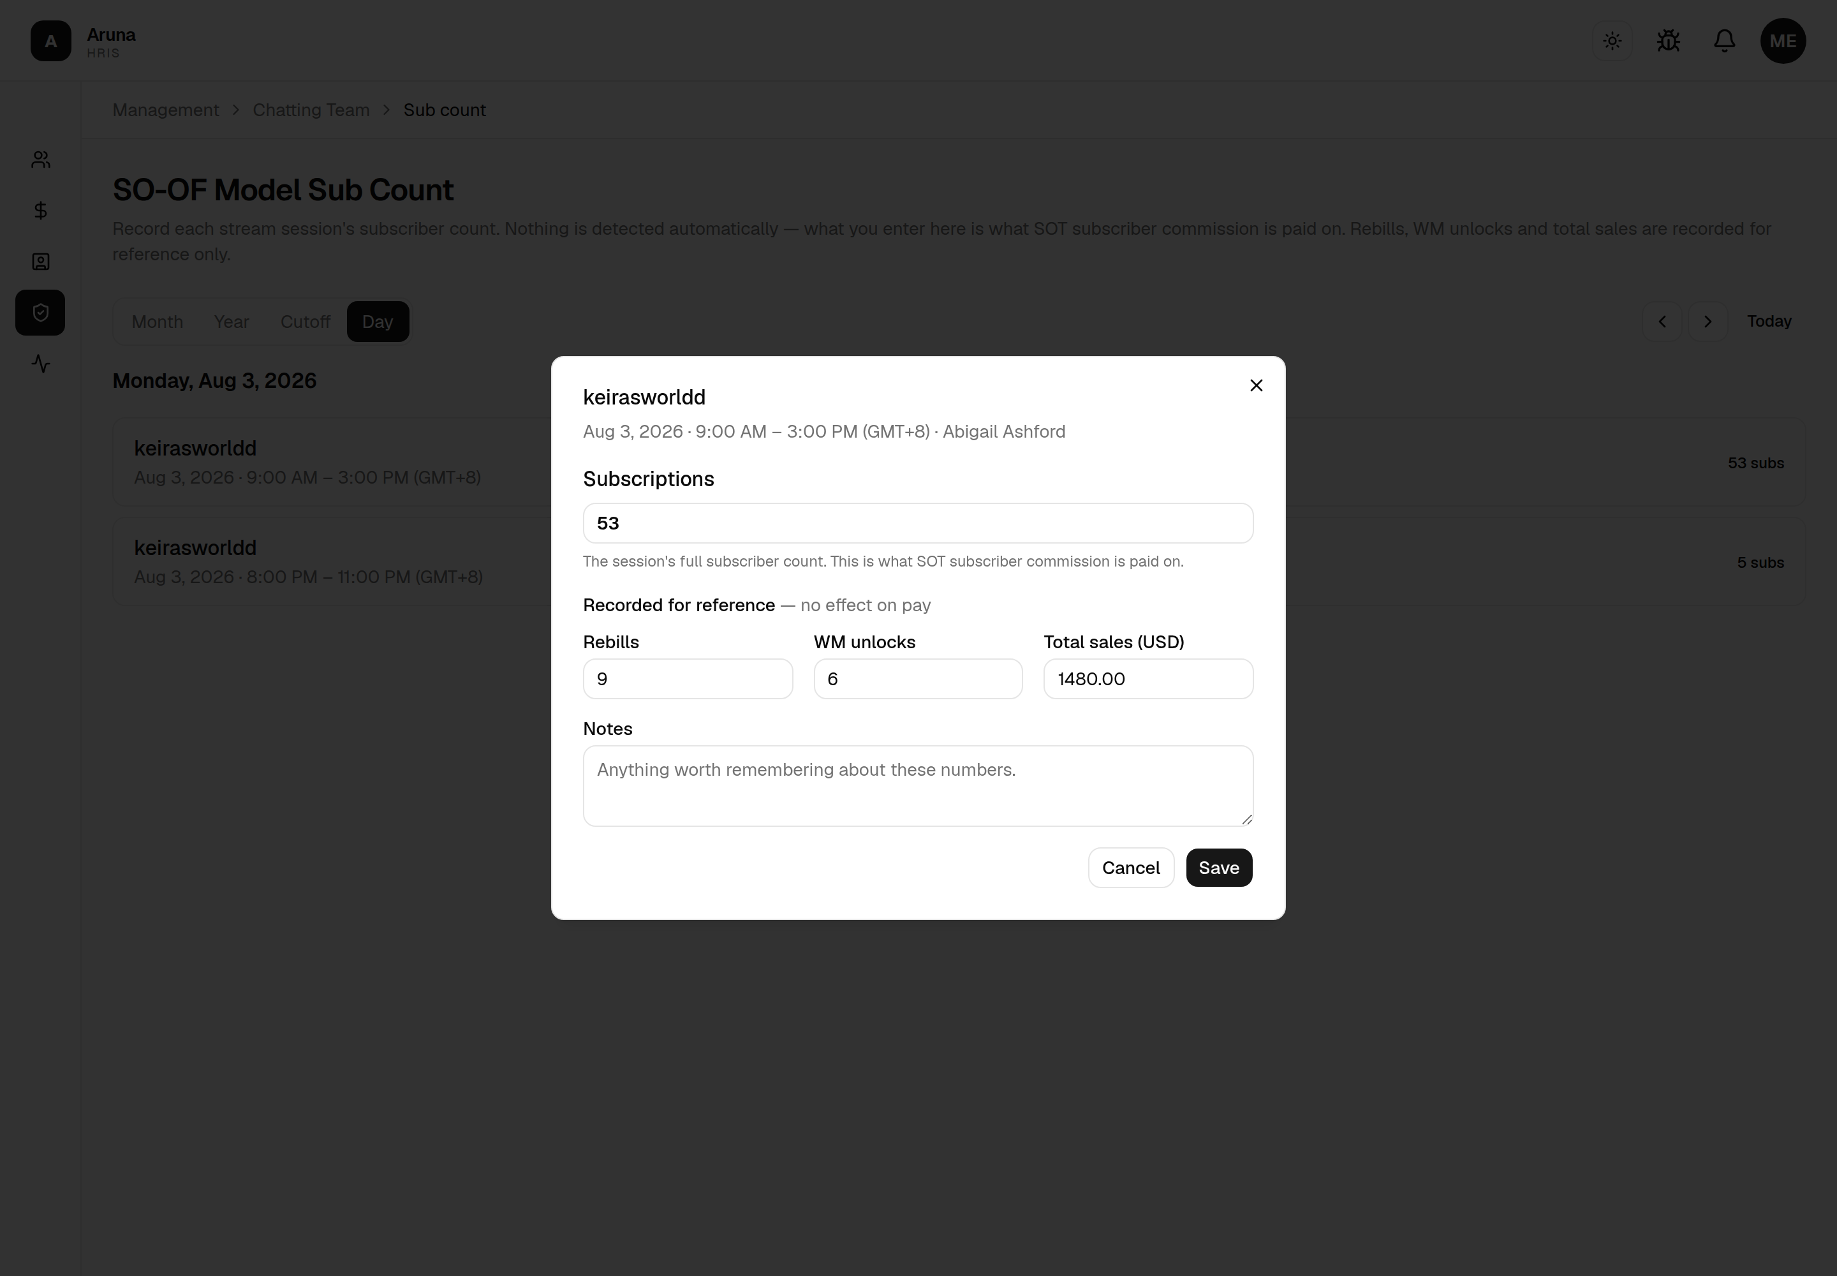Click into the Notes textarea
1837x1276 pixels.
pyautogui.click(x=918, y=786)
